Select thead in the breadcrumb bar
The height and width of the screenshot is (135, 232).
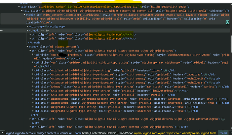point(223,133)
